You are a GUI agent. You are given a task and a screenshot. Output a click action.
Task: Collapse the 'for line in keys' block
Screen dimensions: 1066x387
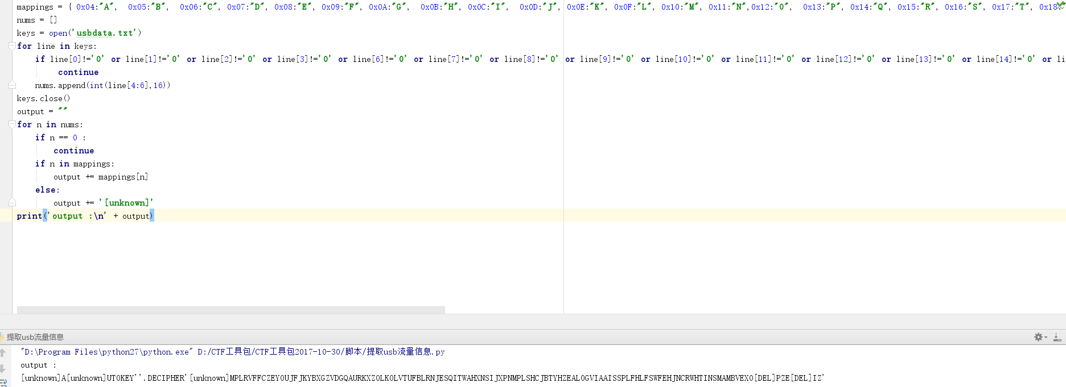[x=12, y=46]
